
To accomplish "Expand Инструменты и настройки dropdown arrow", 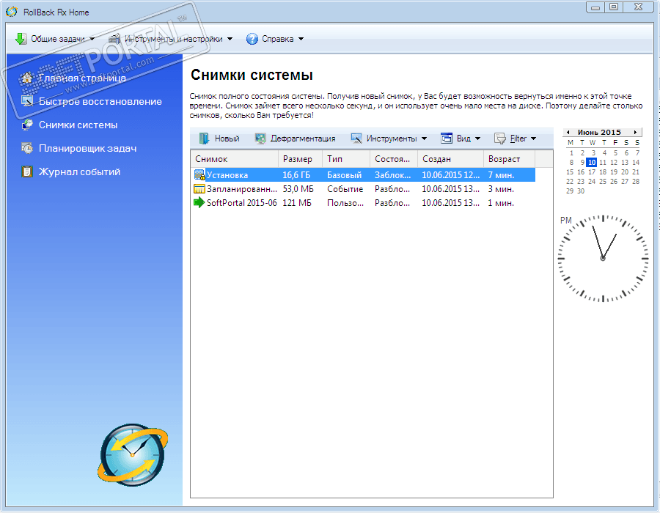I will 230,39.
